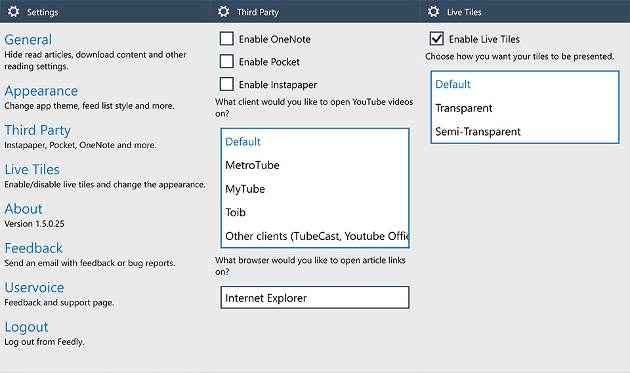Check the Enable Instapaper box
Viewport: 630px width, 373px height.
pos(227,85)
